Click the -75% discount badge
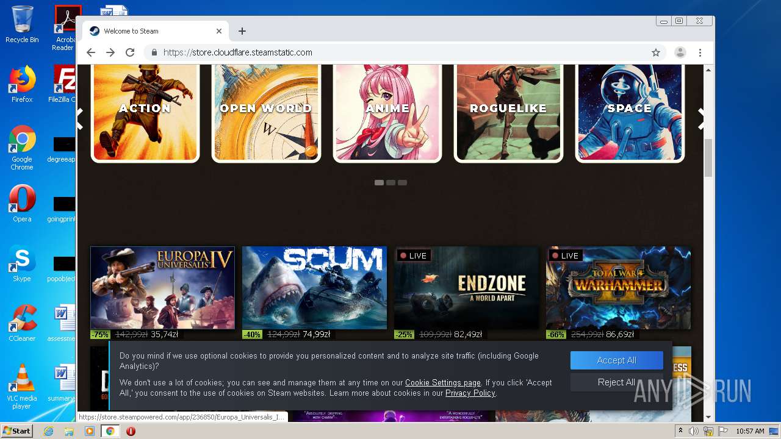 [x=100, y=334]
